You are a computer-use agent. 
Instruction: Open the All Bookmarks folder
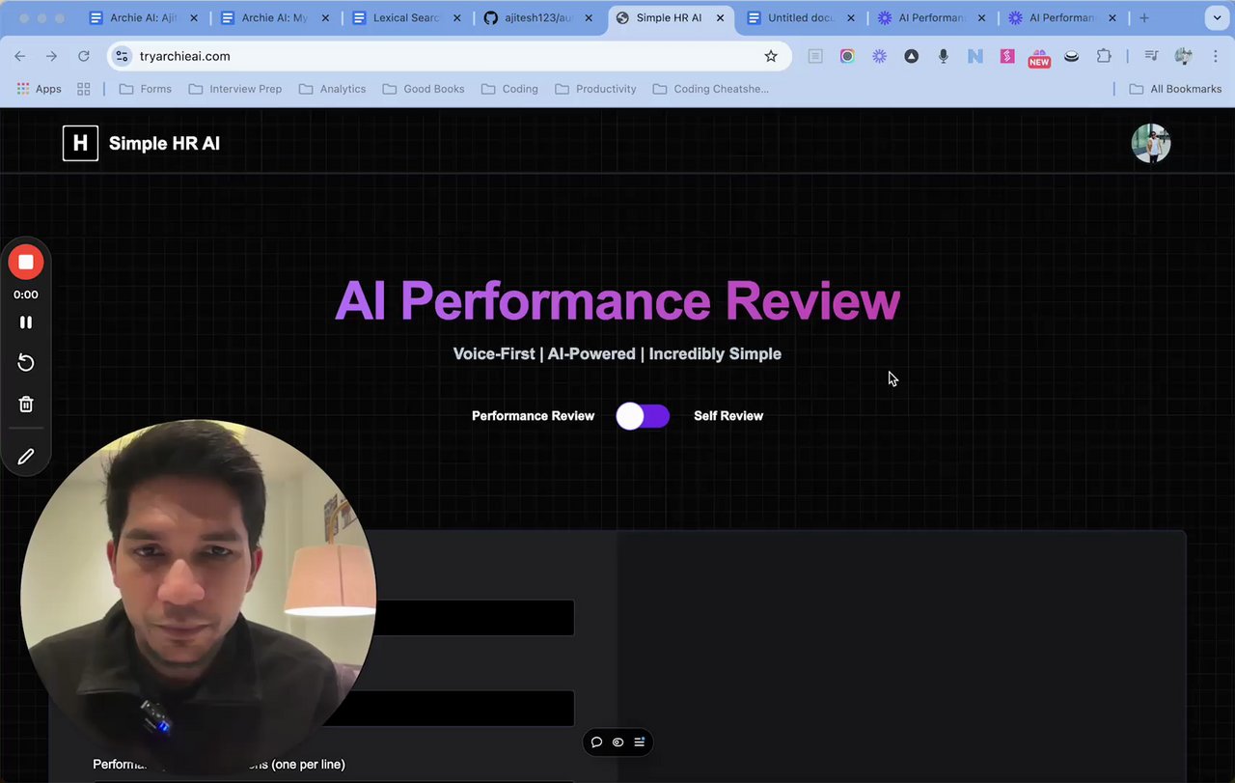click(x=1175, y=89)
